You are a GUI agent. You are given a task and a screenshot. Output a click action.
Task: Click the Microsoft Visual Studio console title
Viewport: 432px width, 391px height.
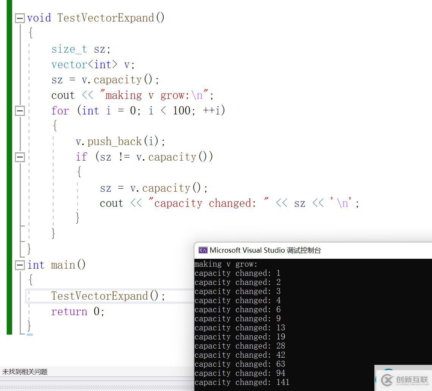tap(265, 250)
